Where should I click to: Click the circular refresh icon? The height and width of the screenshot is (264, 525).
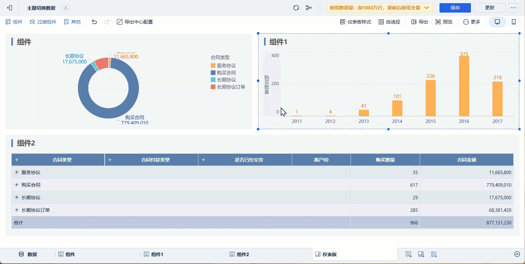coord(296,8)
